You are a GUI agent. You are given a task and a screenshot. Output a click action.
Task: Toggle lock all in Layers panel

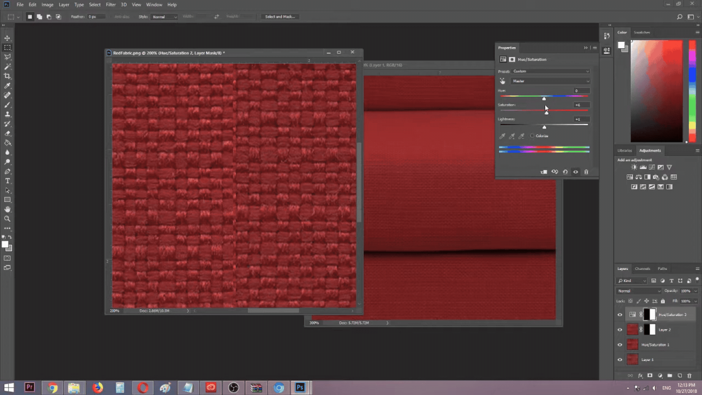(663, 301)
